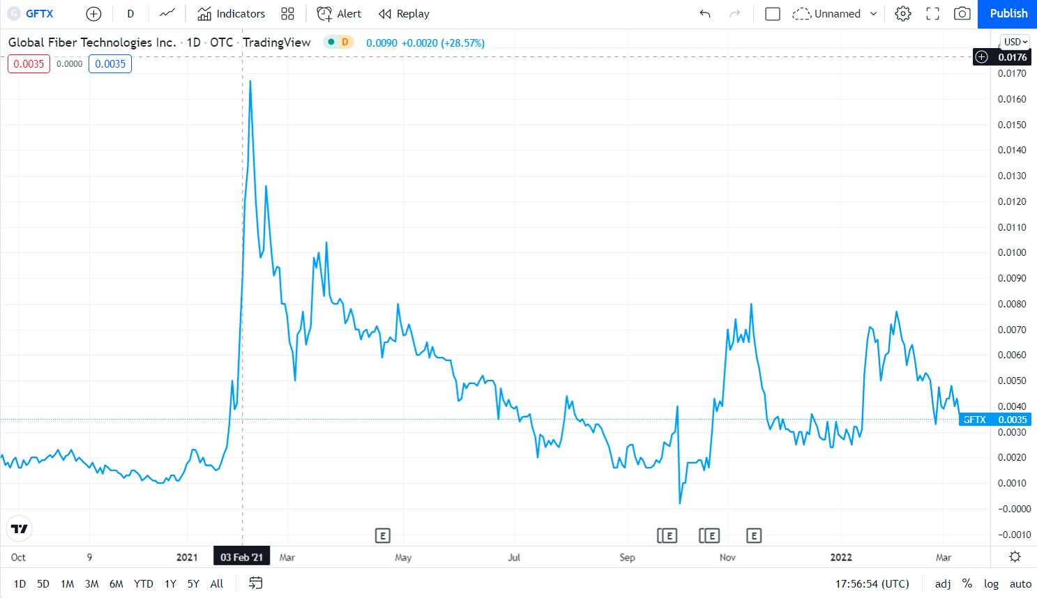
Task: Redo the last chart action
Action: tap(734, 14)
